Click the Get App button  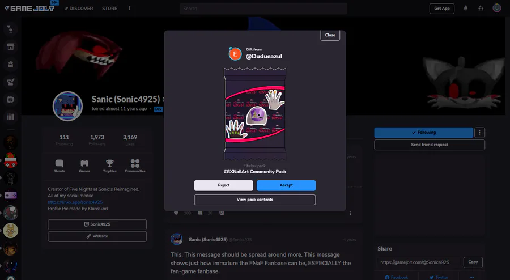point(441,9)
